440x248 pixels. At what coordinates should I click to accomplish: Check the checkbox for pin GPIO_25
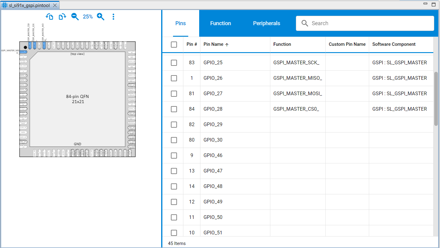pyautogui.click(x=174, y=62)
